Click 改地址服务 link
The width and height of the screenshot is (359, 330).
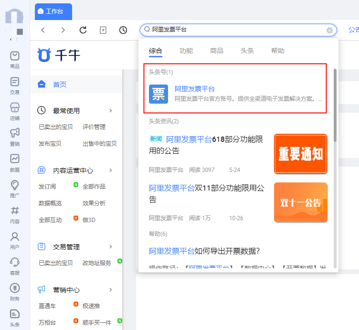tap(96, 263)
